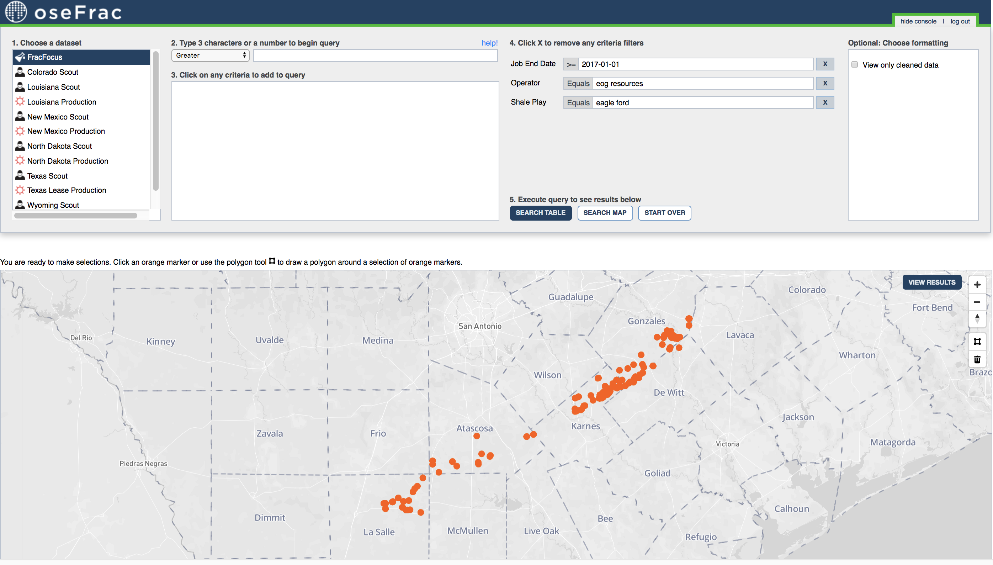This screenshot has height=565, width=993.
Task: Open the Greater comparison dropdown
Action: click(x=210, y=56)
